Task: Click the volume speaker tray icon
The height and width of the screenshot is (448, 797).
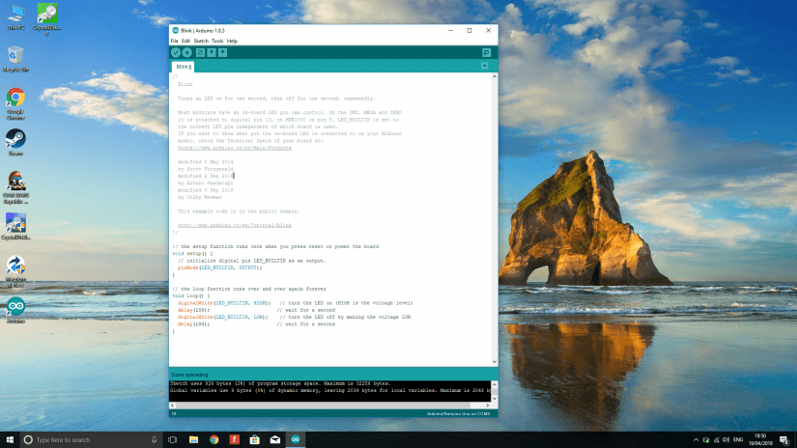Action: 726,440
